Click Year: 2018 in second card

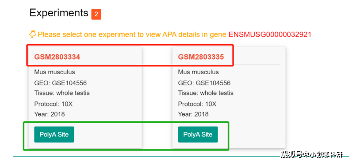coord(193,114)
